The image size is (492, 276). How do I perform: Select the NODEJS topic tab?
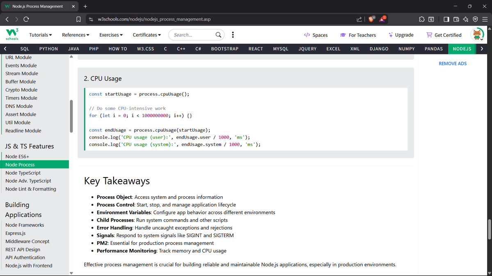click(x=462, y=49)
